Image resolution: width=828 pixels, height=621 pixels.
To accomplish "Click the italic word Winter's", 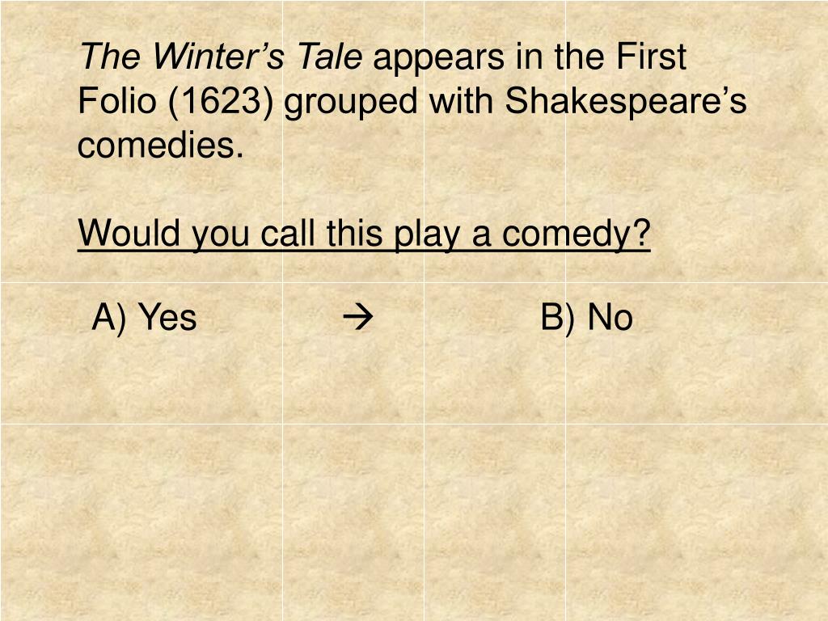I will tap(219, 57).
